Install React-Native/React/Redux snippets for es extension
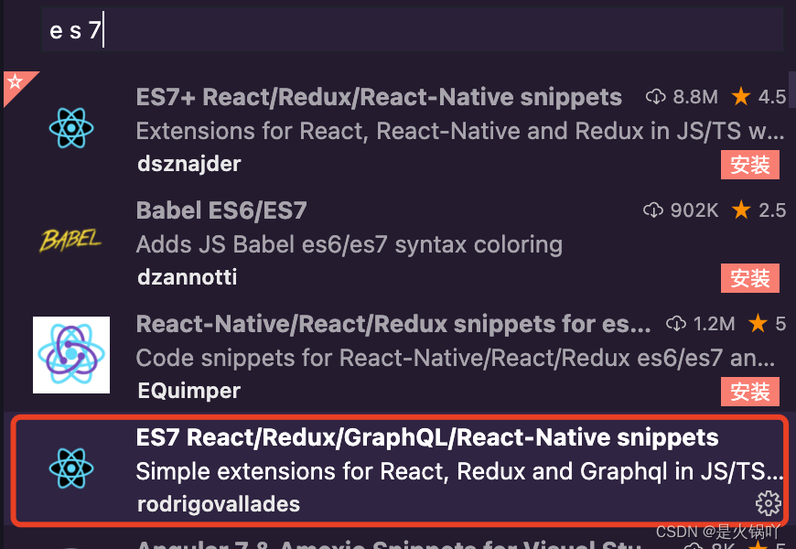This screenshot has height=549, width=796. (750, 392)
